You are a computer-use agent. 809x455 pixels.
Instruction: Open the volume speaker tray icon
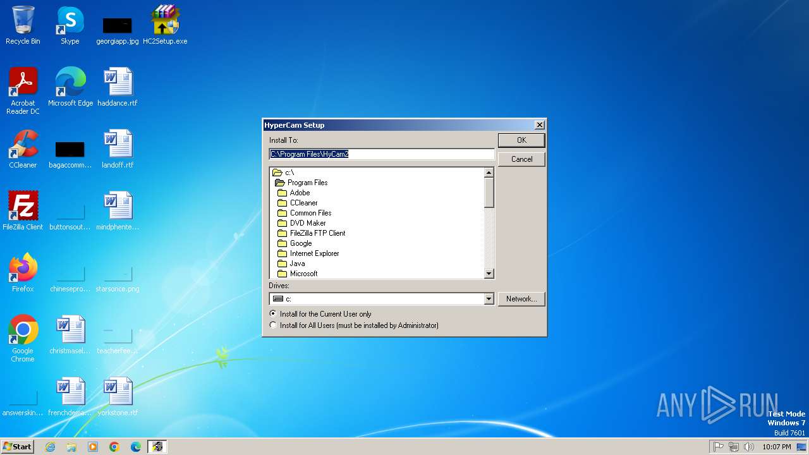point(749,447)
